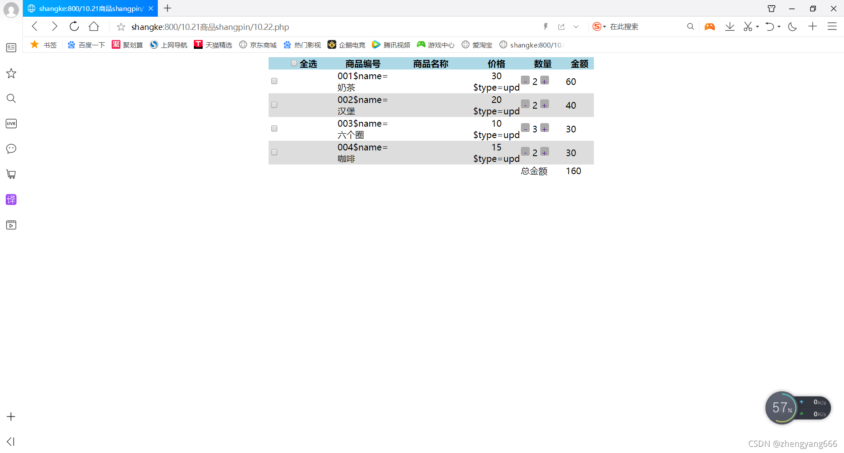Viewport: 844px width, 453px height.
Task: Open the video player sidebar icon
Action: pyautogui.click(x=11, y=225)
